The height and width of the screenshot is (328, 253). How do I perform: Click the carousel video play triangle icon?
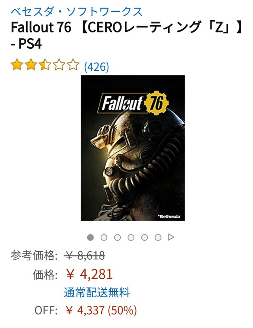point(171,237)
